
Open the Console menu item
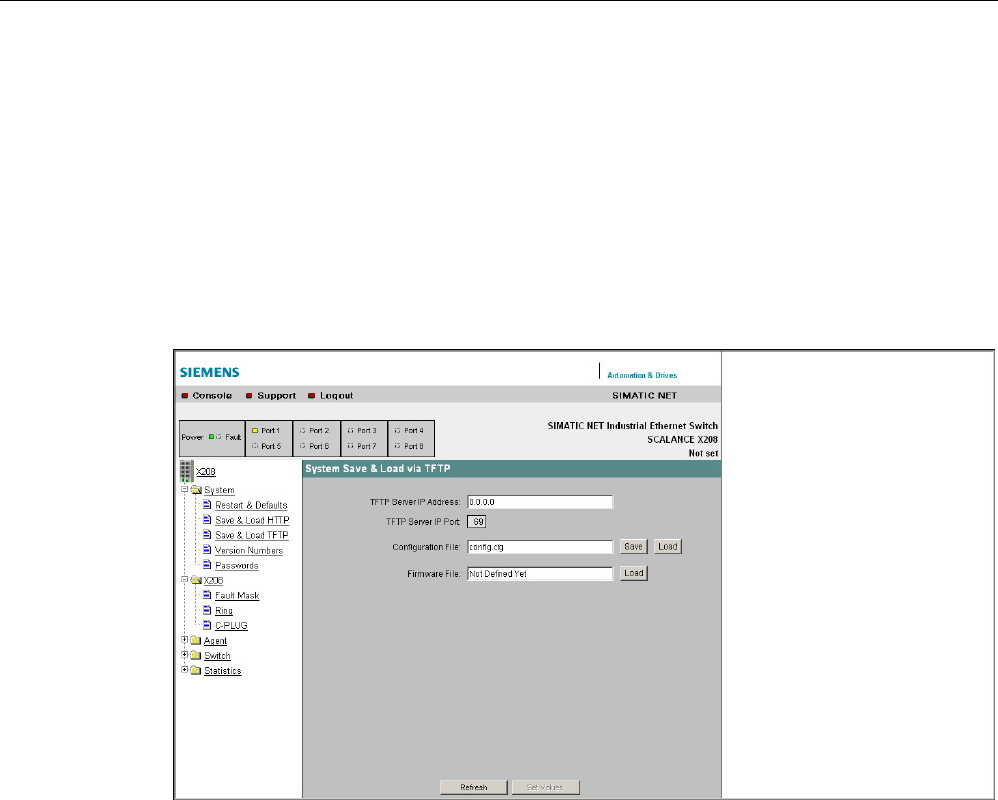coord(212,396)
